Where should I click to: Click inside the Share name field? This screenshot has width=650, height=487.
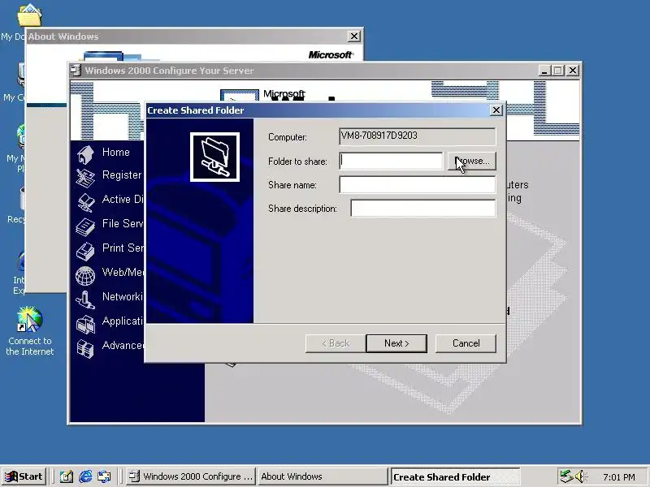click(418, 185)
